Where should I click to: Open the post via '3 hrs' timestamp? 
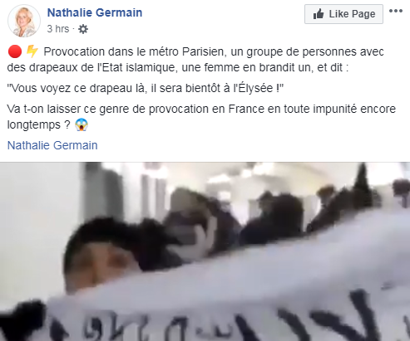coord(58,29)
